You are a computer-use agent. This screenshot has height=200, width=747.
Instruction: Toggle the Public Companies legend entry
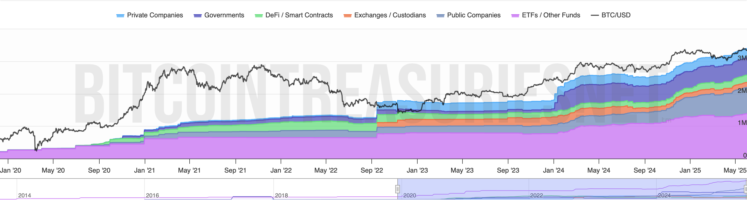[468, 15]
